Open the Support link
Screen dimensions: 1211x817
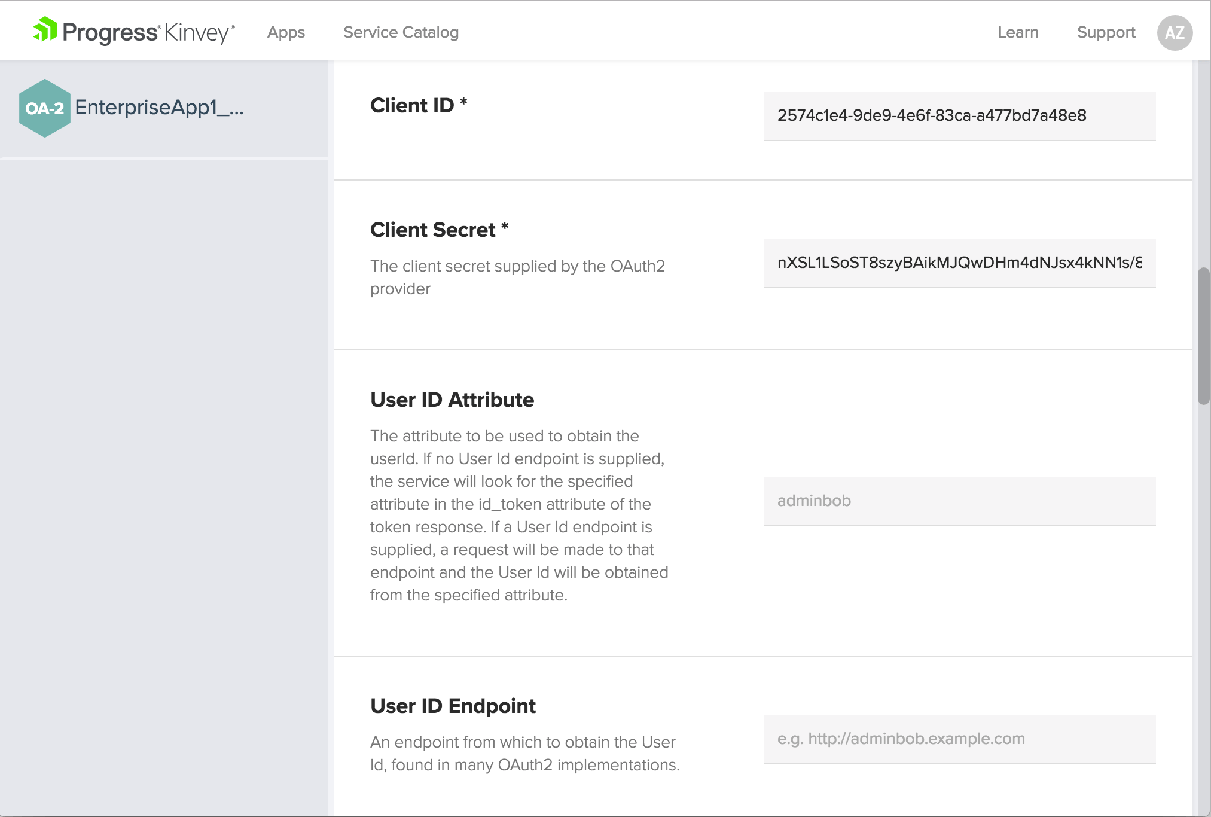coord(1106,32)
